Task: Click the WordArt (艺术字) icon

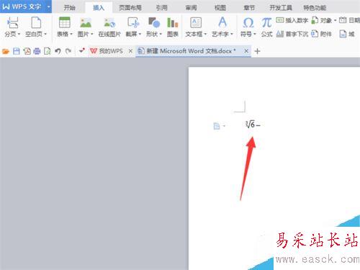Action: tap(222, 22)
